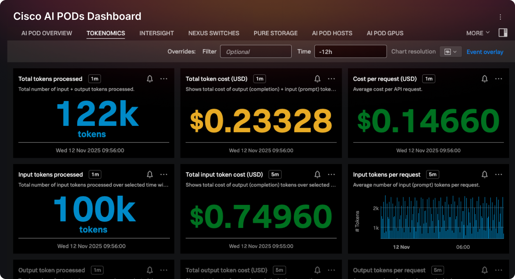Screen dimensions: 515x279
Task: Click 5m badge on Output tokens per request
Action: pyautogui.click(x=438, y=270)
